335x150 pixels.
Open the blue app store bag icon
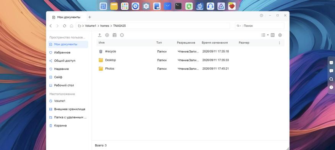point(168,6)
